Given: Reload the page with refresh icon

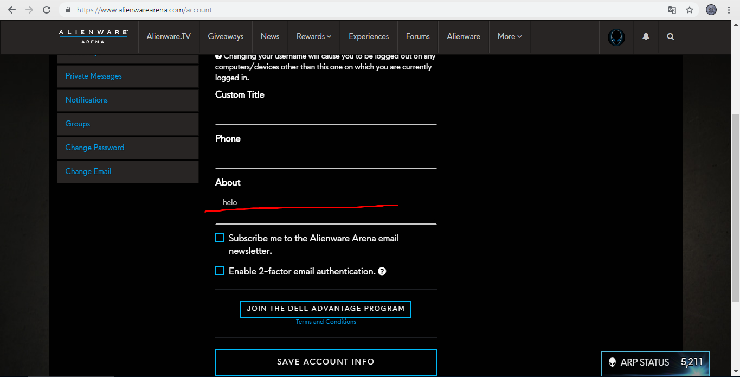Looking at the screenshot, I should (x=47, y=10).
